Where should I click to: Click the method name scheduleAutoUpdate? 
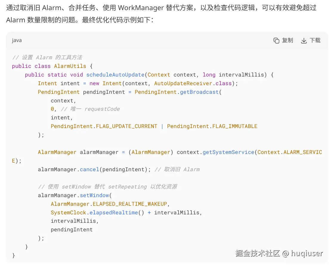point(115,75)
